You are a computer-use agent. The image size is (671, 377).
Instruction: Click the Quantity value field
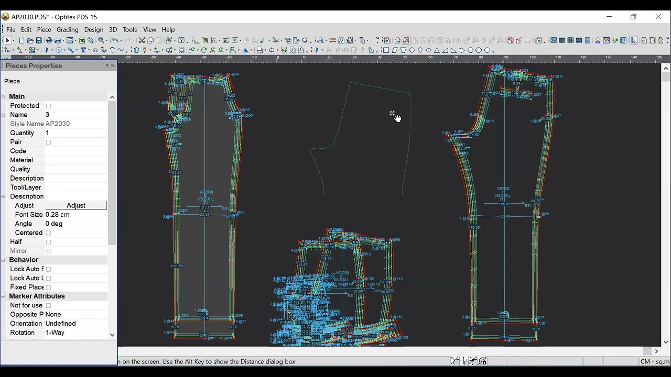(75, 133)
